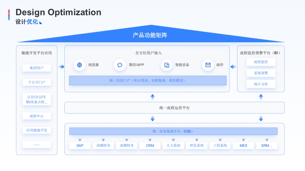Click the upward arrow above 统一流程运营平台
Screen dimensions: 305x171
152,97
